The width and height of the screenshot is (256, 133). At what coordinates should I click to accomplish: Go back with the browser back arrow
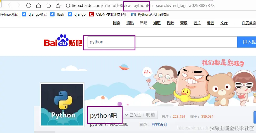[x=9, y=6]
